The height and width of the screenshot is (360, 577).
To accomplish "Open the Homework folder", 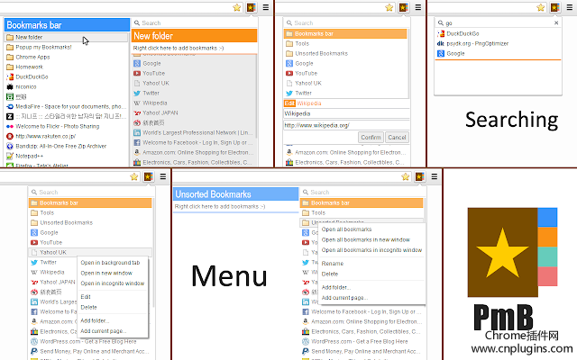I will point(66,67).
